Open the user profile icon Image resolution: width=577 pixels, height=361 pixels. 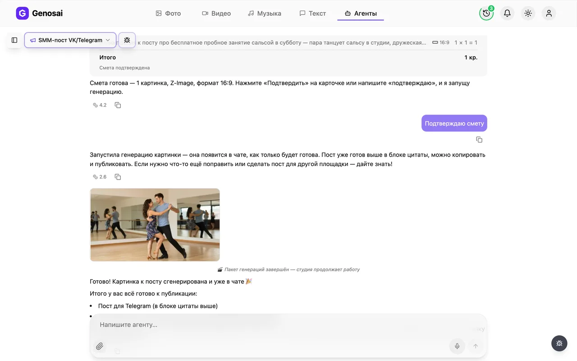[x=549, y=14]
